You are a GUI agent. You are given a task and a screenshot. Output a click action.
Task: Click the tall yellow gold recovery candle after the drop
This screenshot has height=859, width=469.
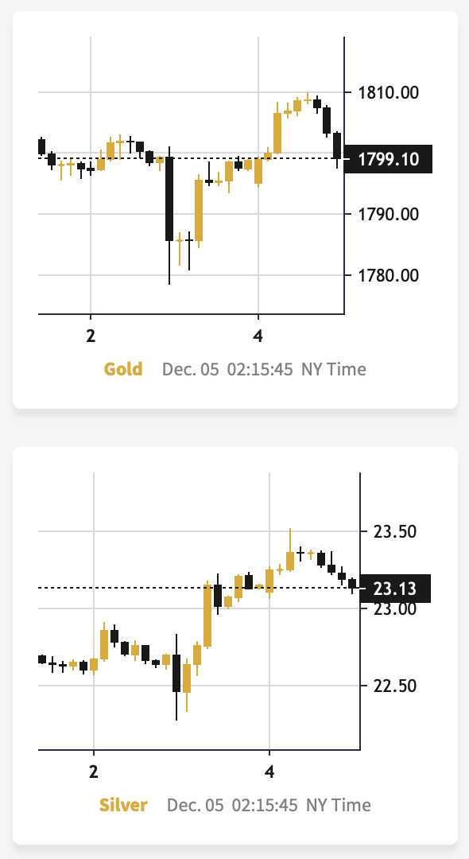pyautogui.click(x=199, y=210)
